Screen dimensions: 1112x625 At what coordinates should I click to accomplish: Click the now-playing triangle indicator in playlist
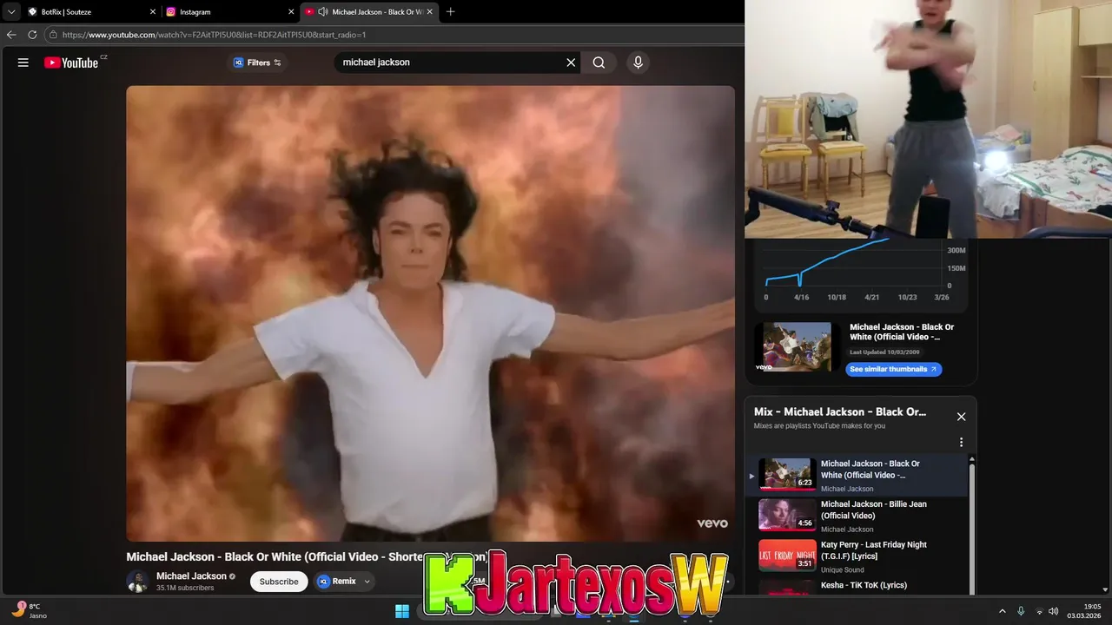click(751, 476)
